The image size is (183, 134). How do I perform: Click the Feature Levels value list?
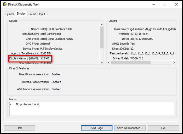point(152,53)
